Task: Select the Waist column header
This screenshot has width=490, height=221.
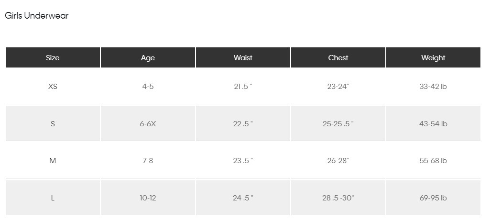Action: tap(243, 58)
